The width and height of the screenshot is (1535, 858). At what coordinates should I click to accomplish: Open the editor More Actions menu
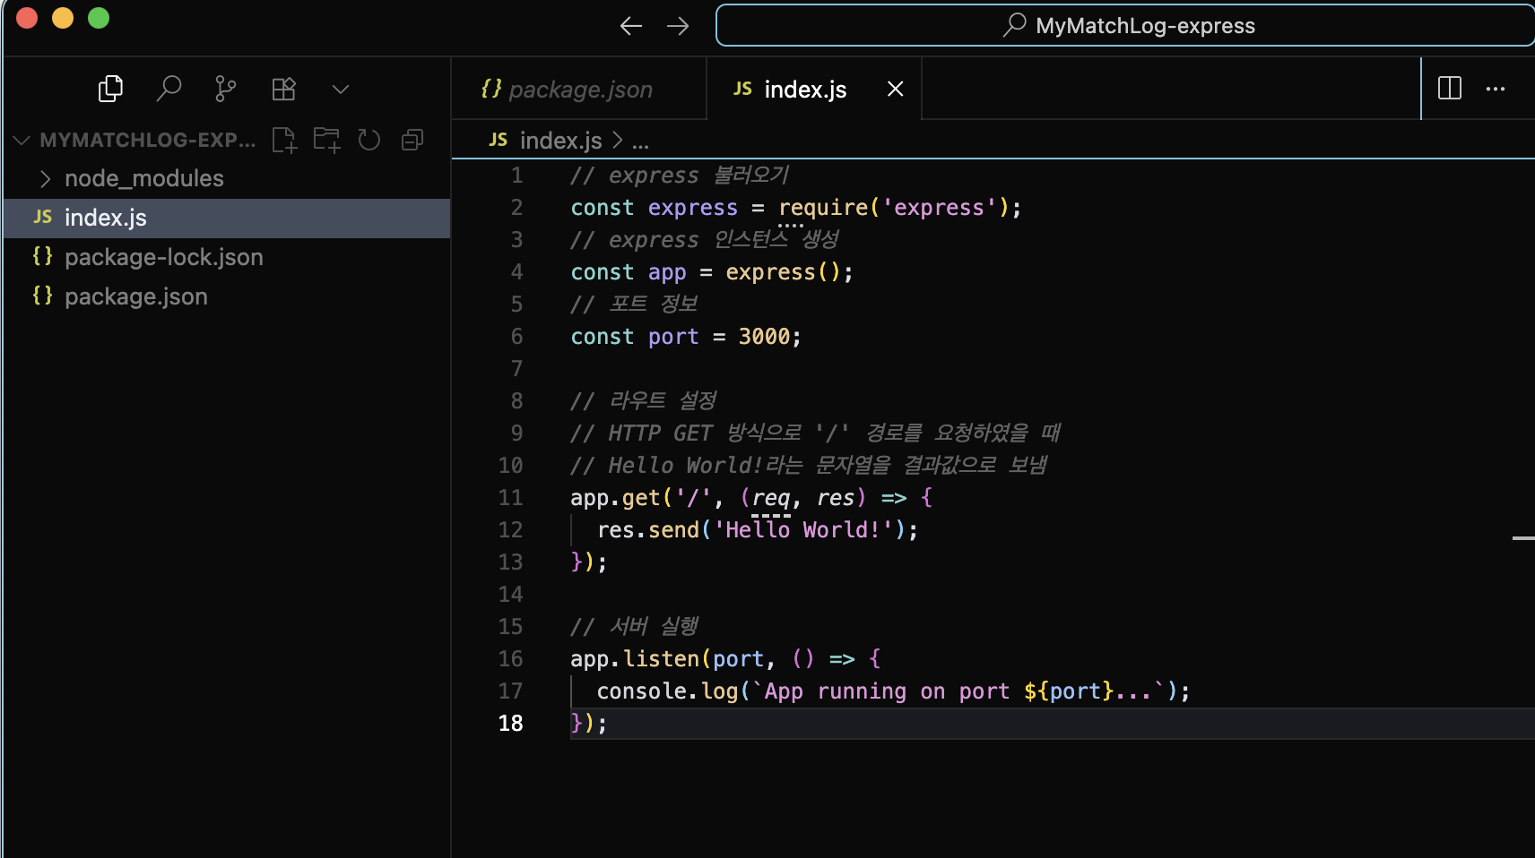1496,88
